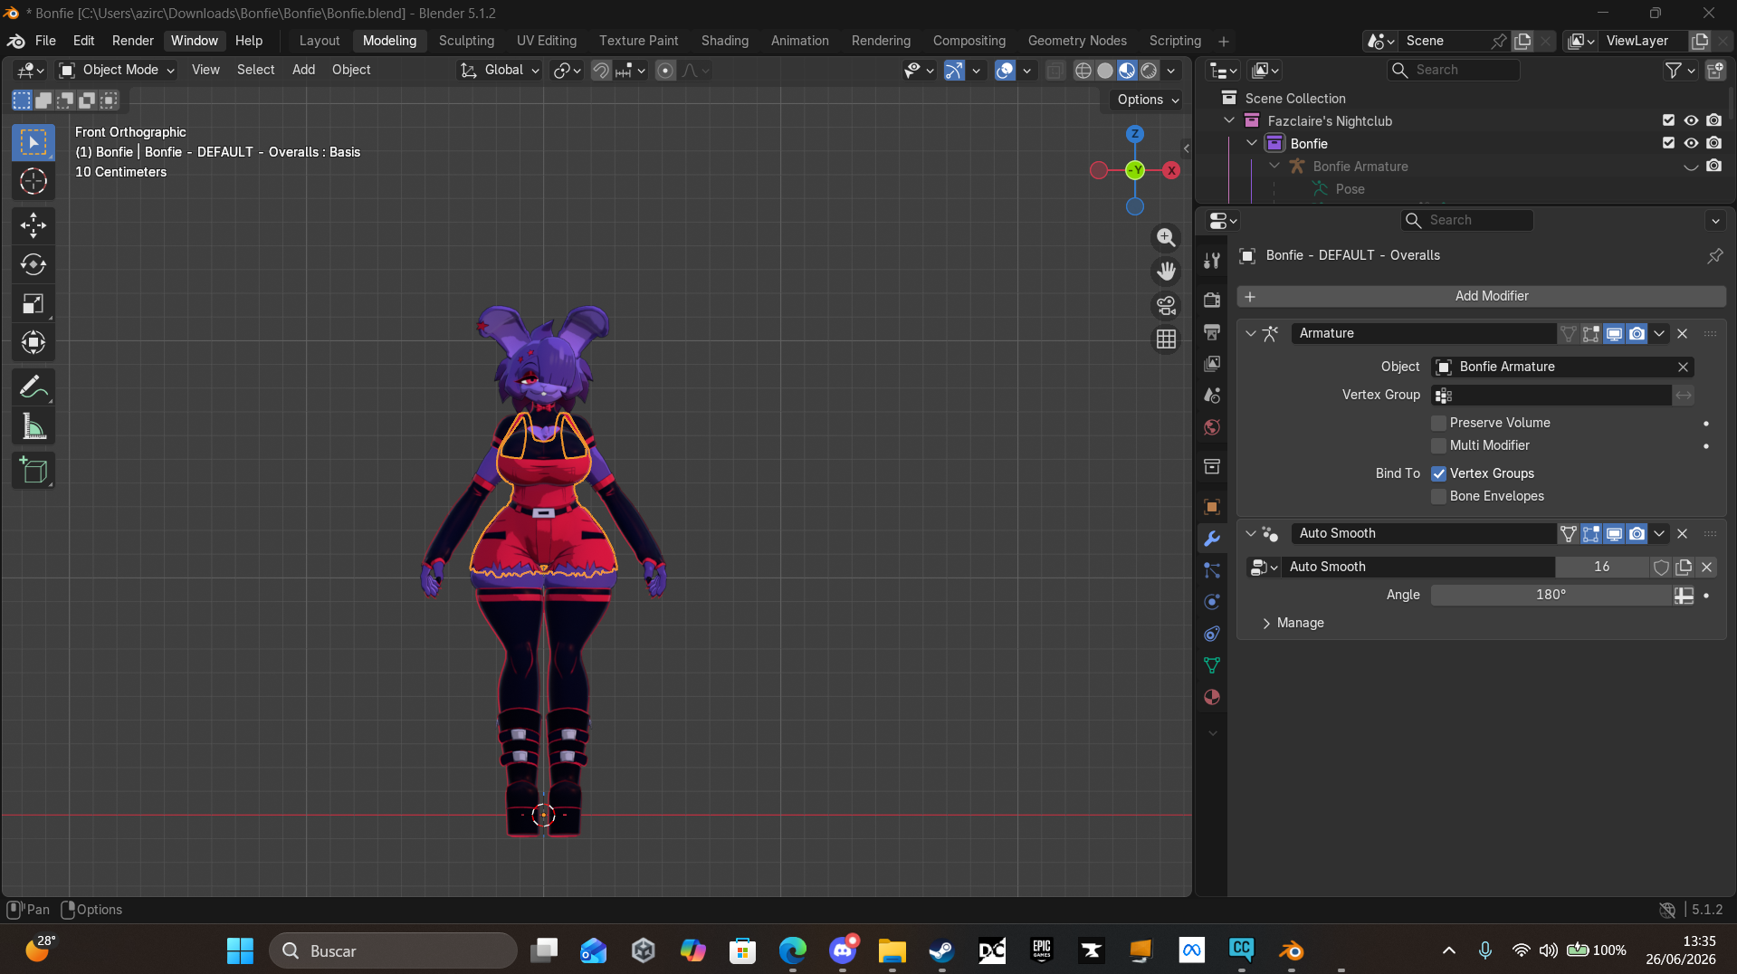Screen dimensions: 1737x974
Task: Add a new workspace with plus button
Action: click(1224, 42)
